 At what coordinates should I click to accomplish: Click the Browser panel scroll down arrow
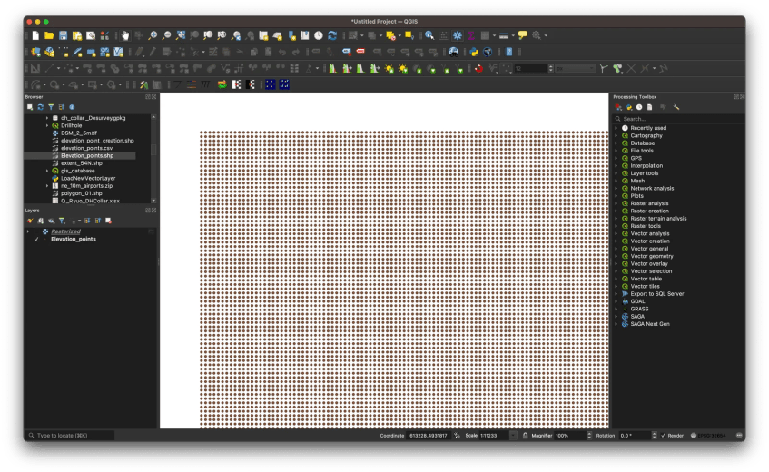coord(153,201)
